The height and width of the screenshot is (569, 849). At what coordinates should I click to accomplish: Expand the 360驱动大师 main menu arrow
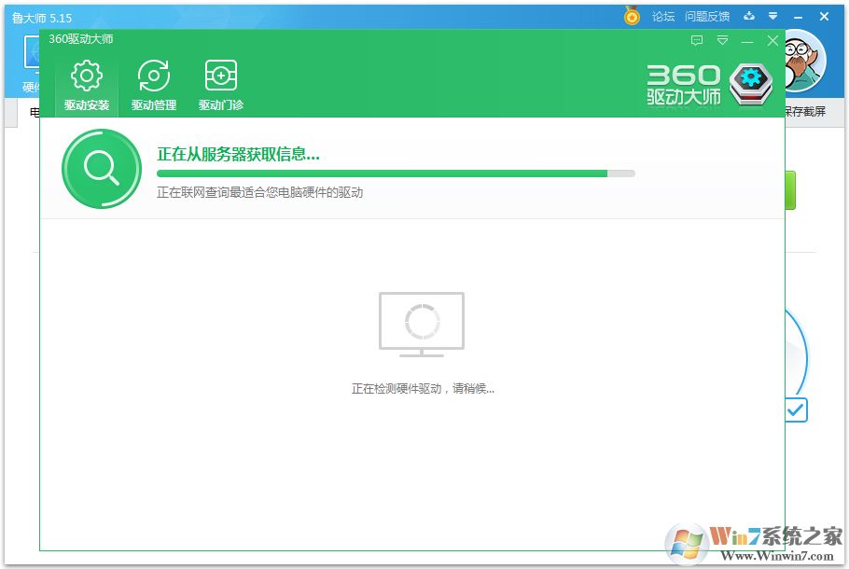[x=720, y=41]
